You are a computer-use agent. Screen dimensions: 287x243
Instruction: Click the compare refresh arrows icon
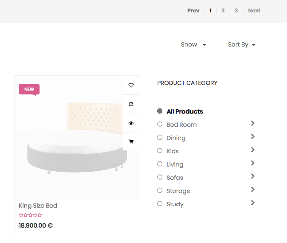coord(131,104)
